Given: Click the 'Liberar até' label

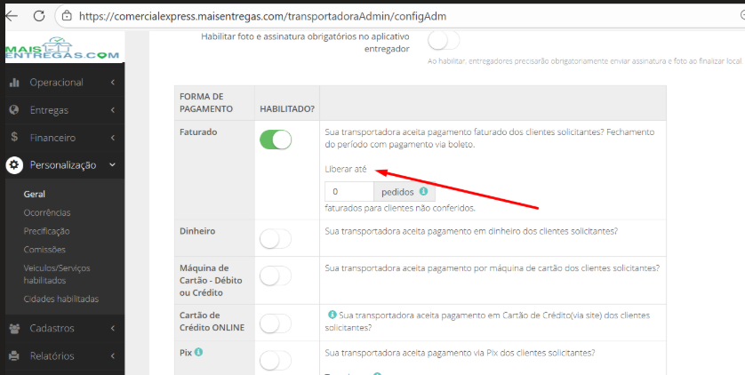Looking at the screenshot, I should 346,169.
